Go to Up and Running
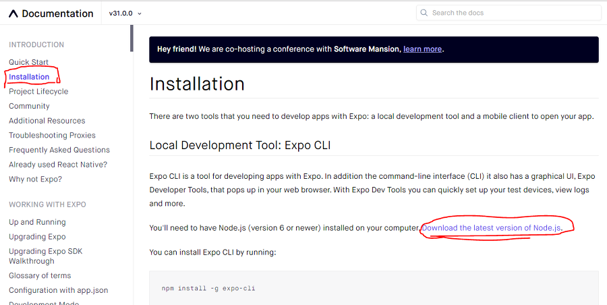The image size is (607, 305). [37, 222]
